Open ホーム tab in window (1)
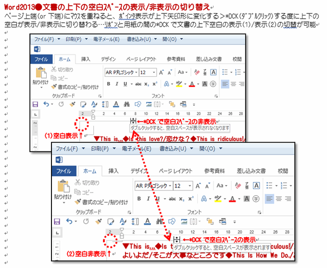This screenshot has width=327, height=268. (x=64, y=59)
